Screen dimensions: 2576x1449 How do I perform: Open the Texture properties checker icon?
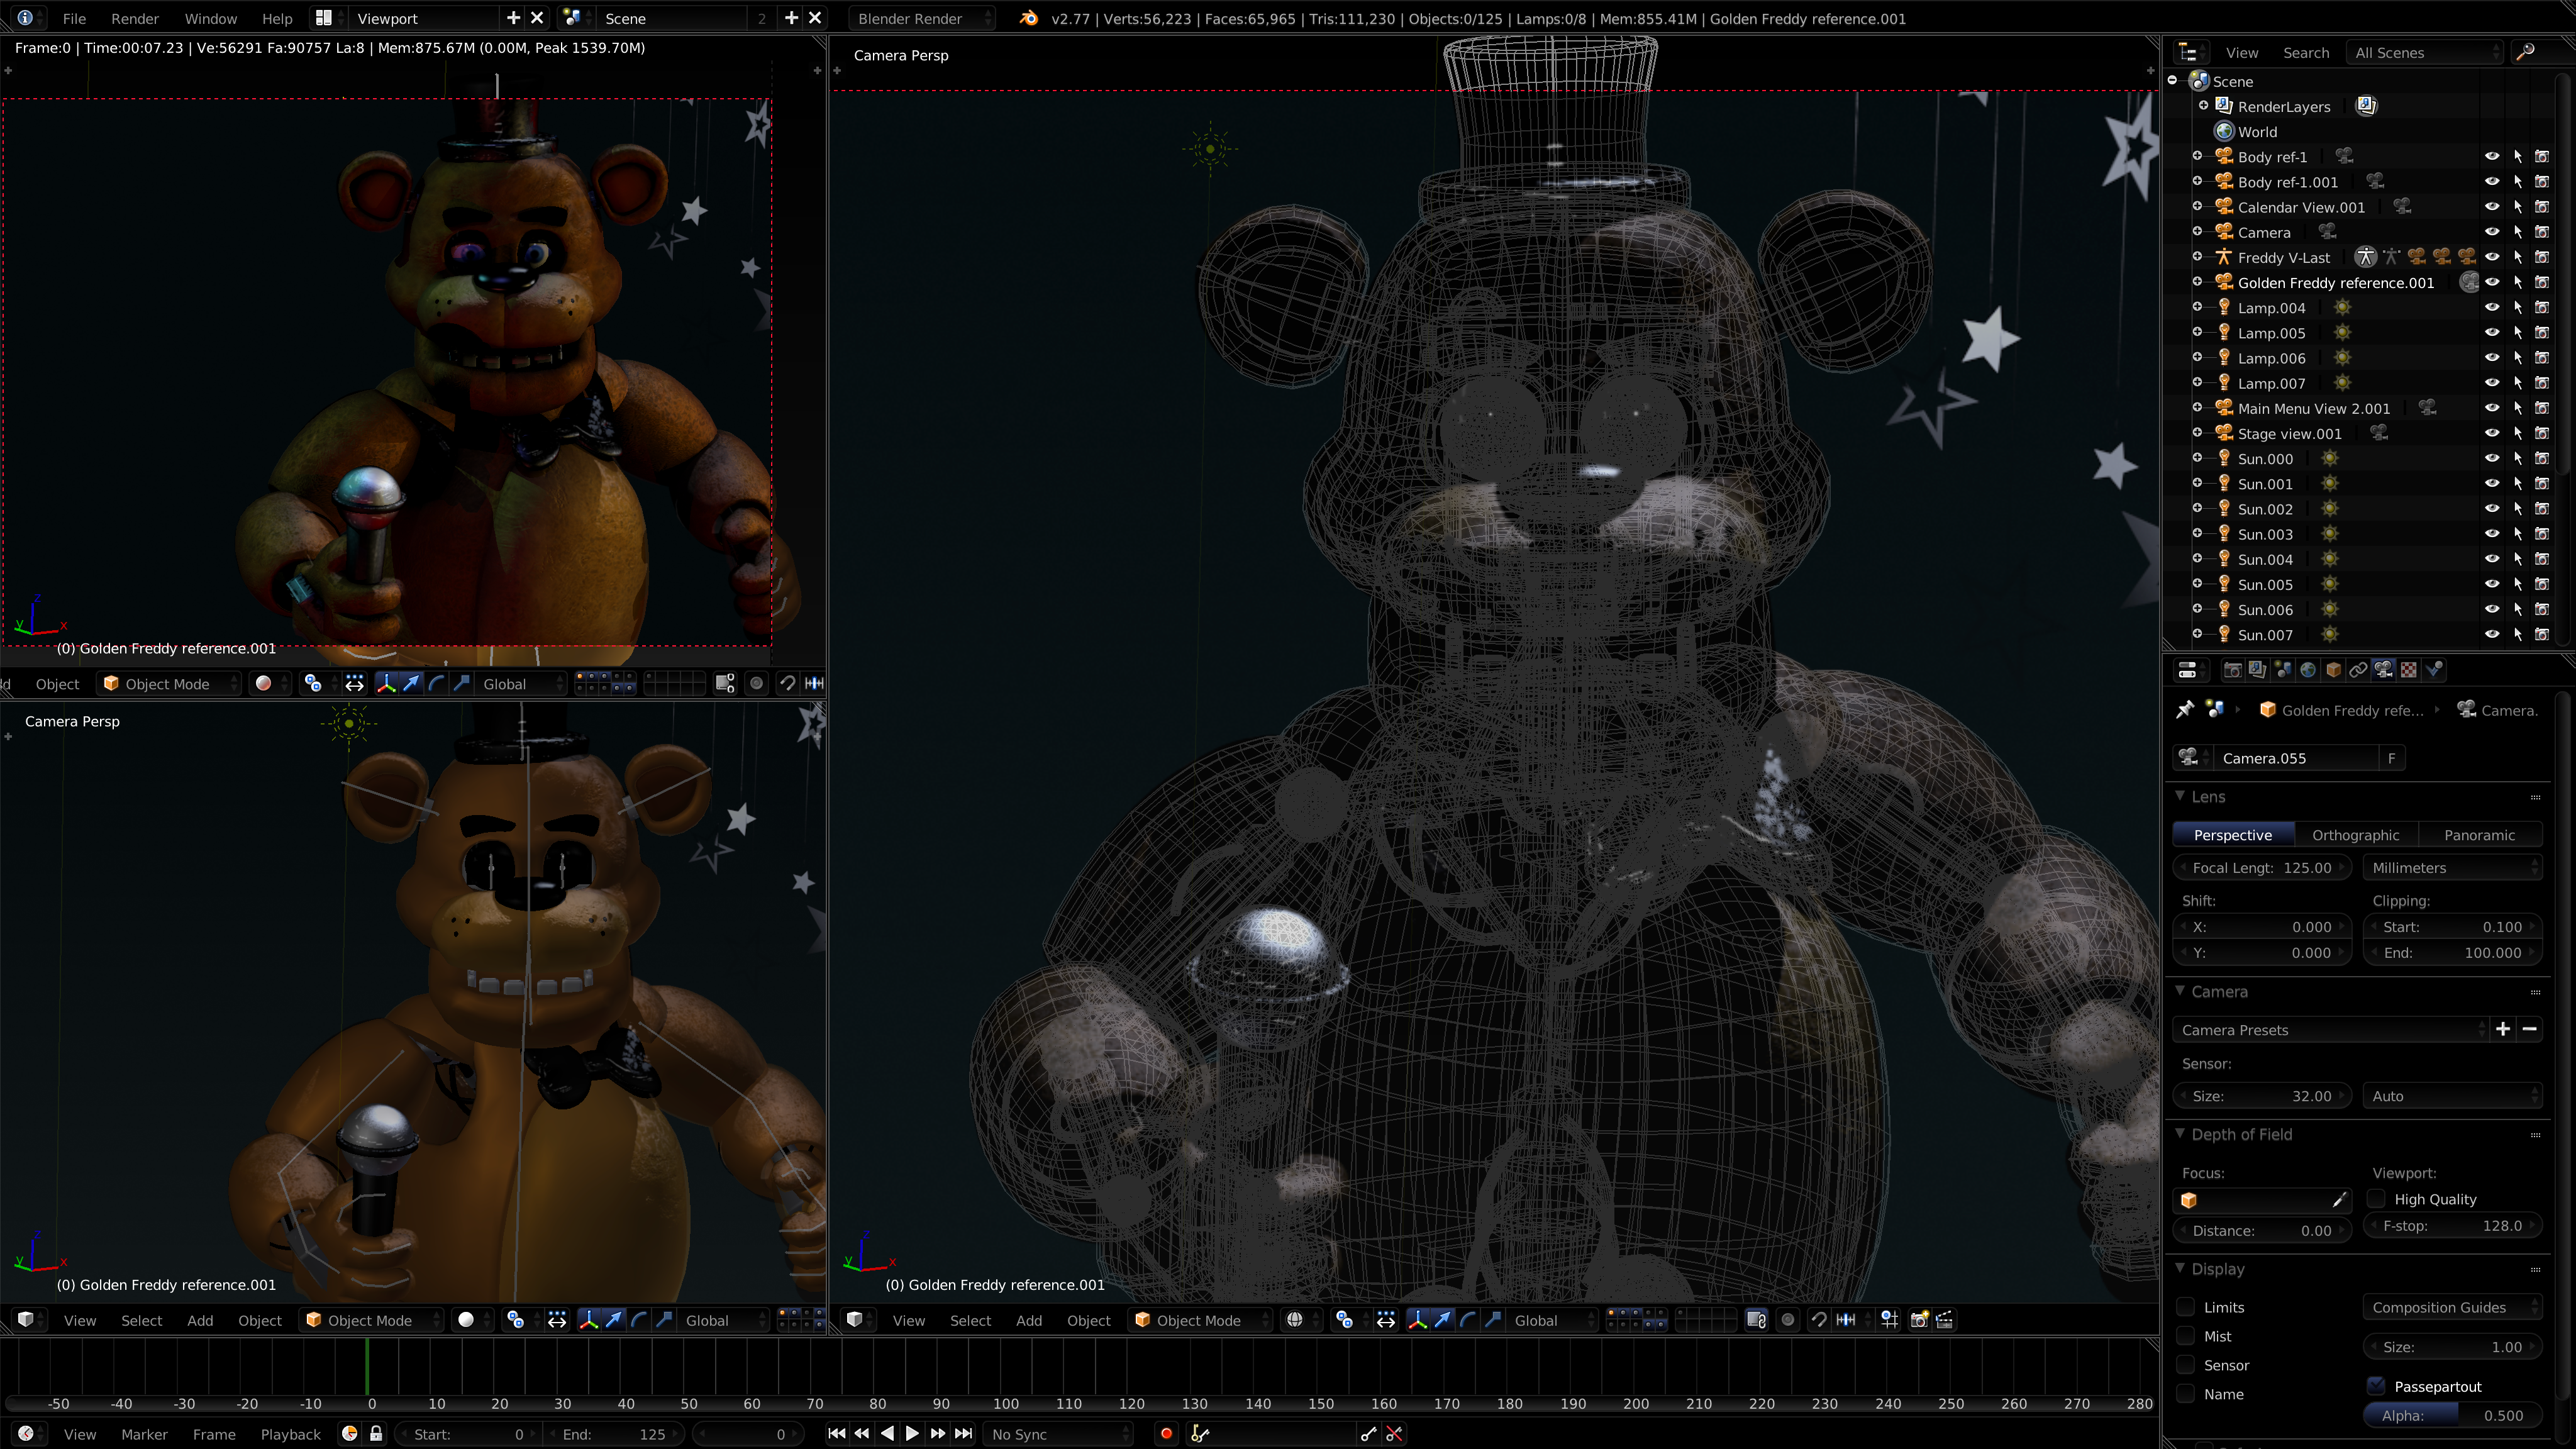pyautogui.click(x=2409, y=670)
